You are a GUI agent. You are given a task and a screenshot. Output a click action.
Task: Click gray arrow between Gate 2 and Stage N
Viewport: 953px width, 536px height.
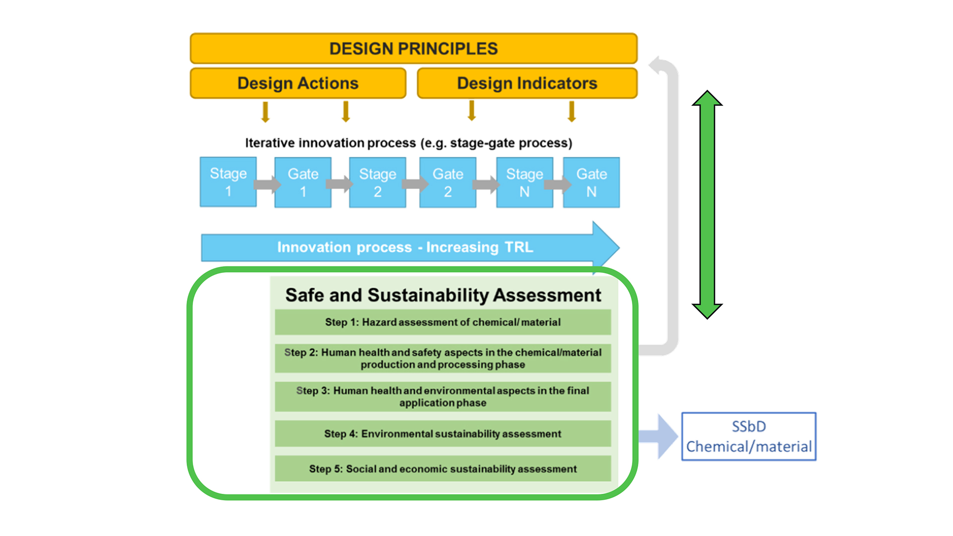click(x=485, y=185)
